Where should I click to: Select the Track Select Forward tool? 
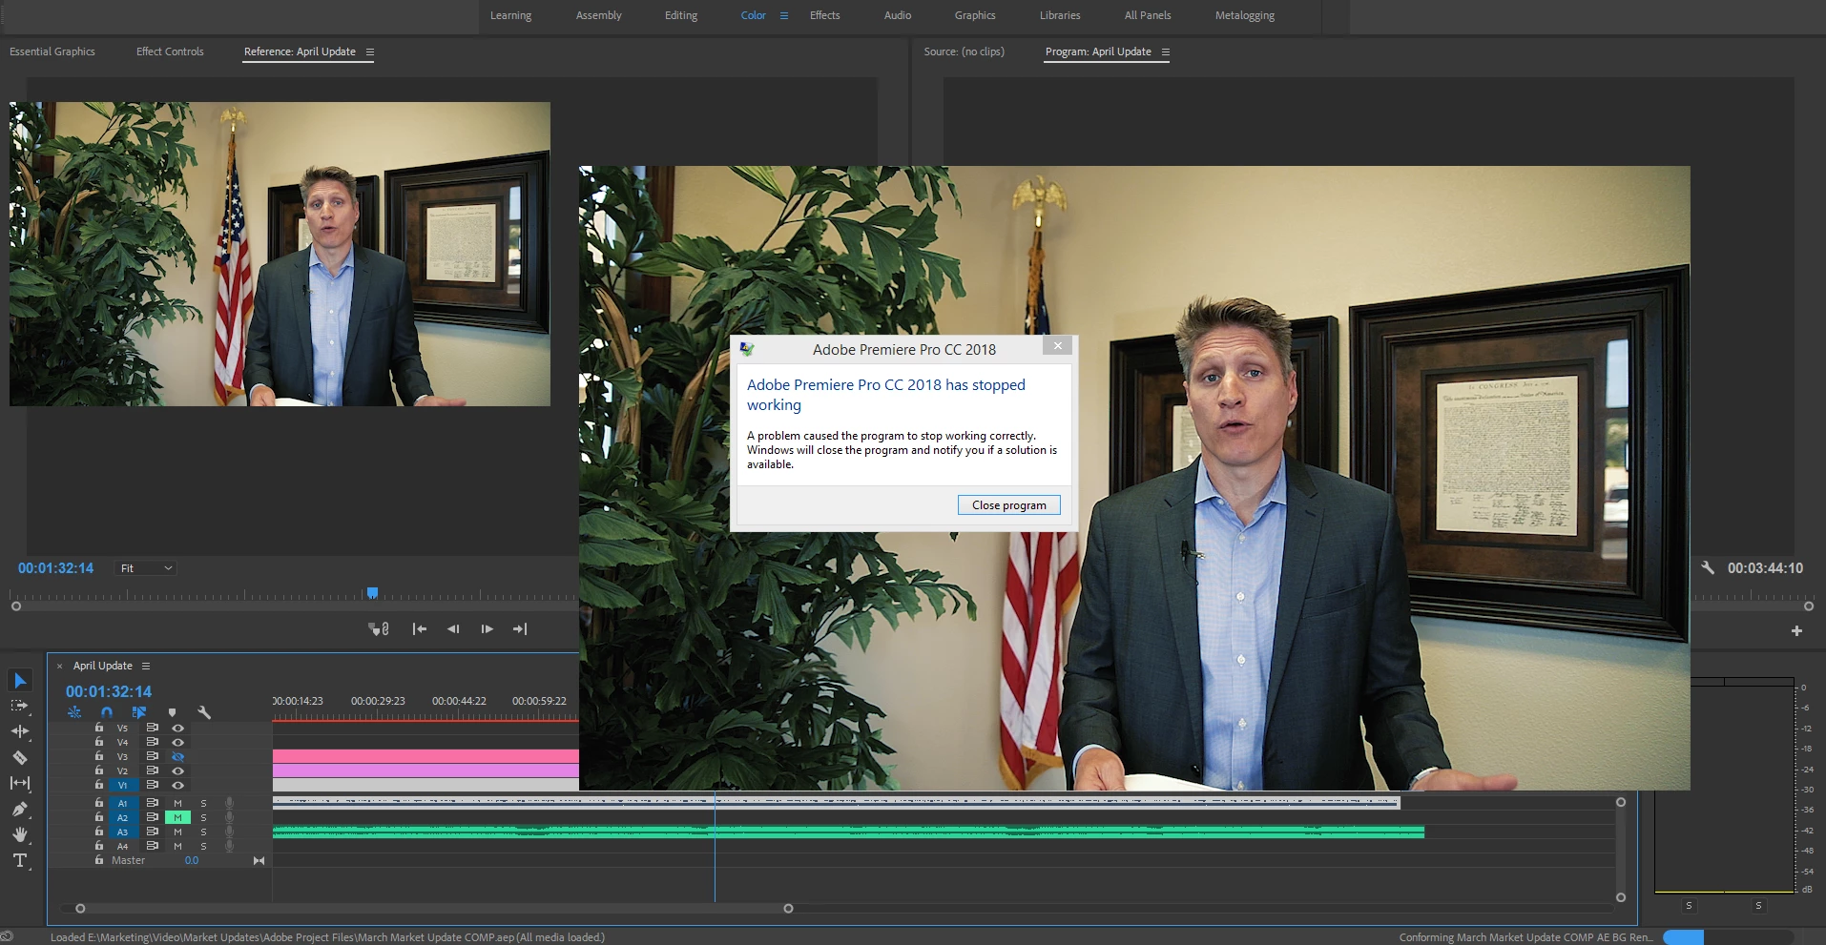20,706
